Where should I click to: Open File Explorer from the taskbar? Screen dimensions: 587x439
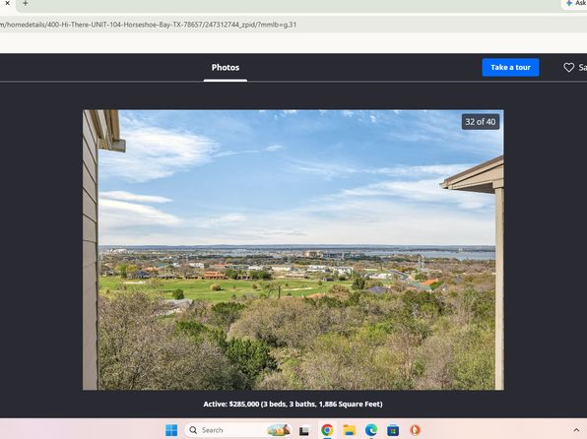pyautogui.click(x=349, y=430)
